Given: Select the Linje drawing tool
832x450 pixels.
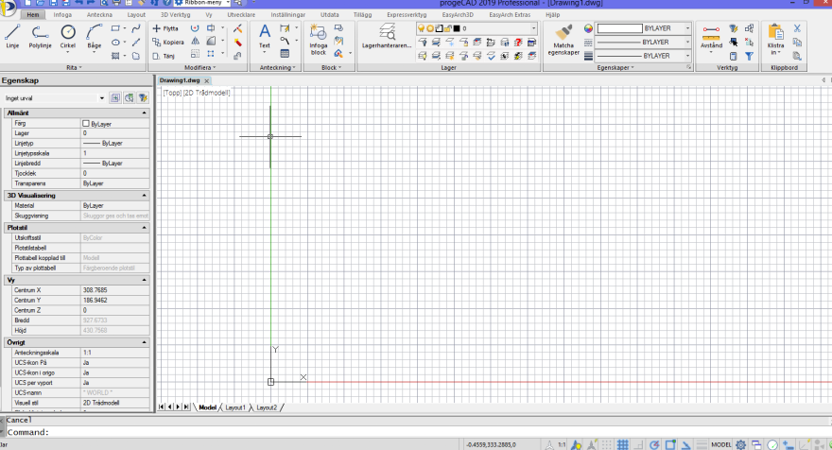Looking at the screenshot, I should point(12,36).
